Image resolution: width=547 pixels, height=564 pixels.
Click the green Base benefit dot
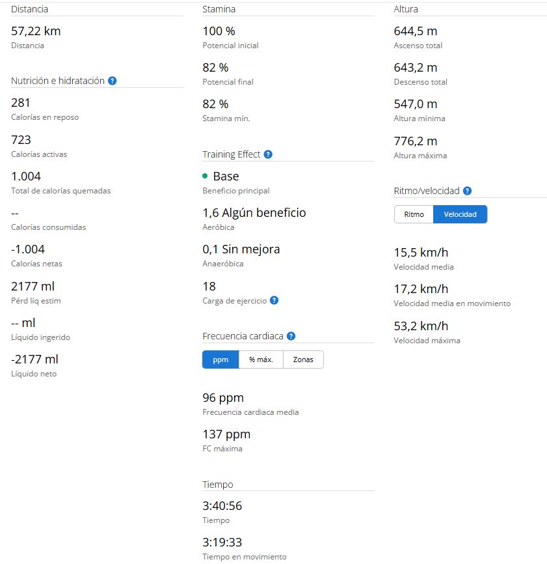(205, 176)
